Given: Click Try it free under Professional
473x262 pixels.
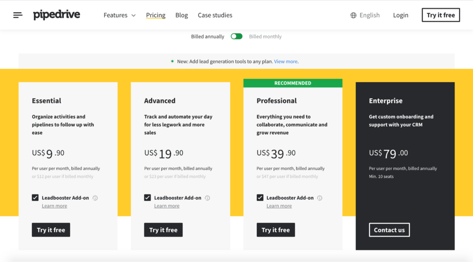Looking at the screenshot, I should point(276,230).
